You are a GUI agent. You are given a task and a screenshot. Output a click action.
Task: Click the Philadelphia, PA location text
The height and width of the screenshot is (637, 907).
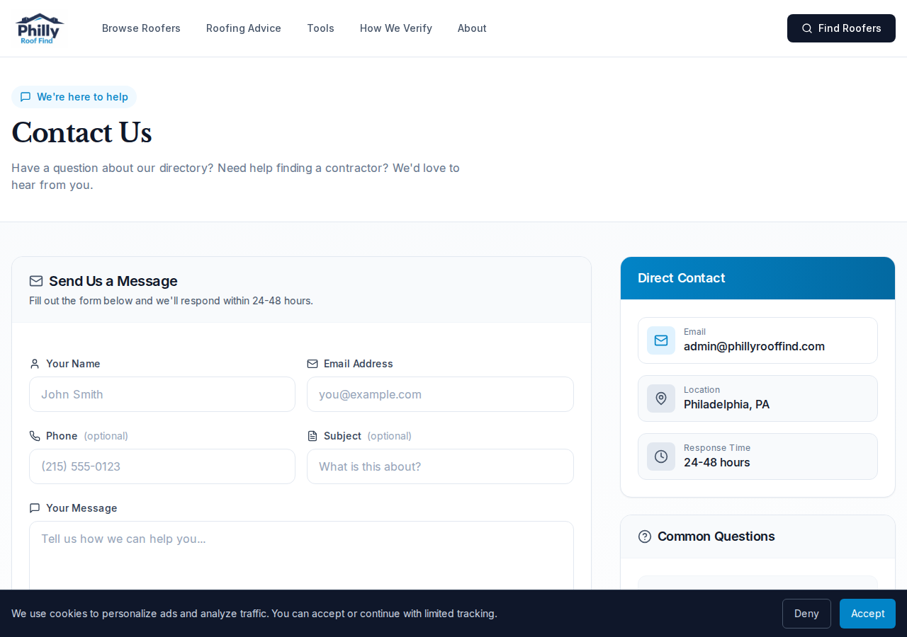click(x=726, y=405)
